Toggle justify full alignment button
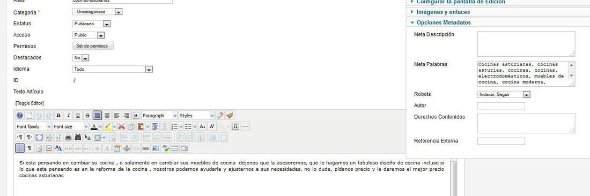The height and width of the screenshot is (196, 590). [97, 116]
